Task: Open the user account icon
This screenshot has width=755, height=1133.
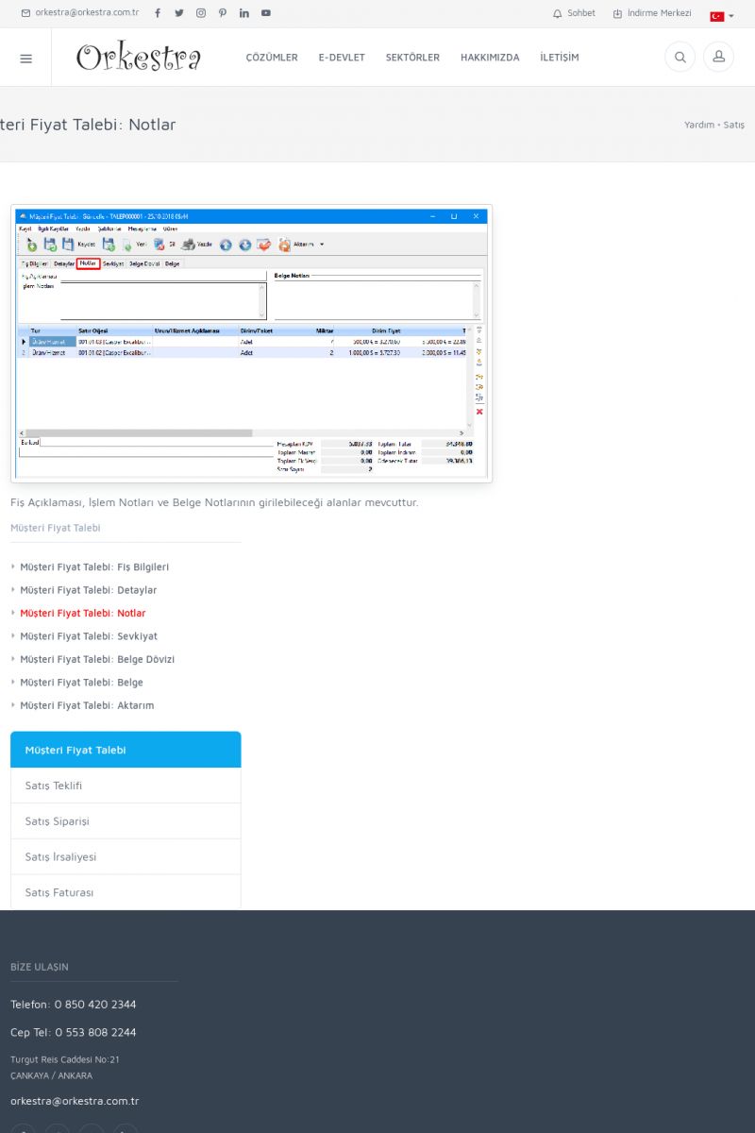Action: [x=718, y=58]
